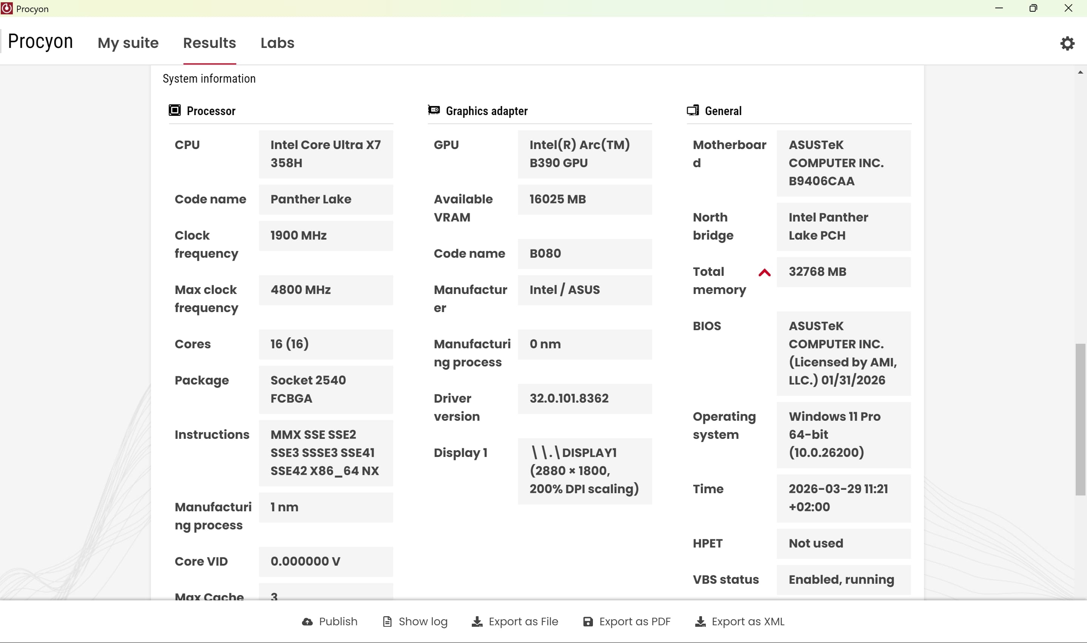Click the Export as XML download icon
Viewport: 1087px width, 643px height.
700,622
